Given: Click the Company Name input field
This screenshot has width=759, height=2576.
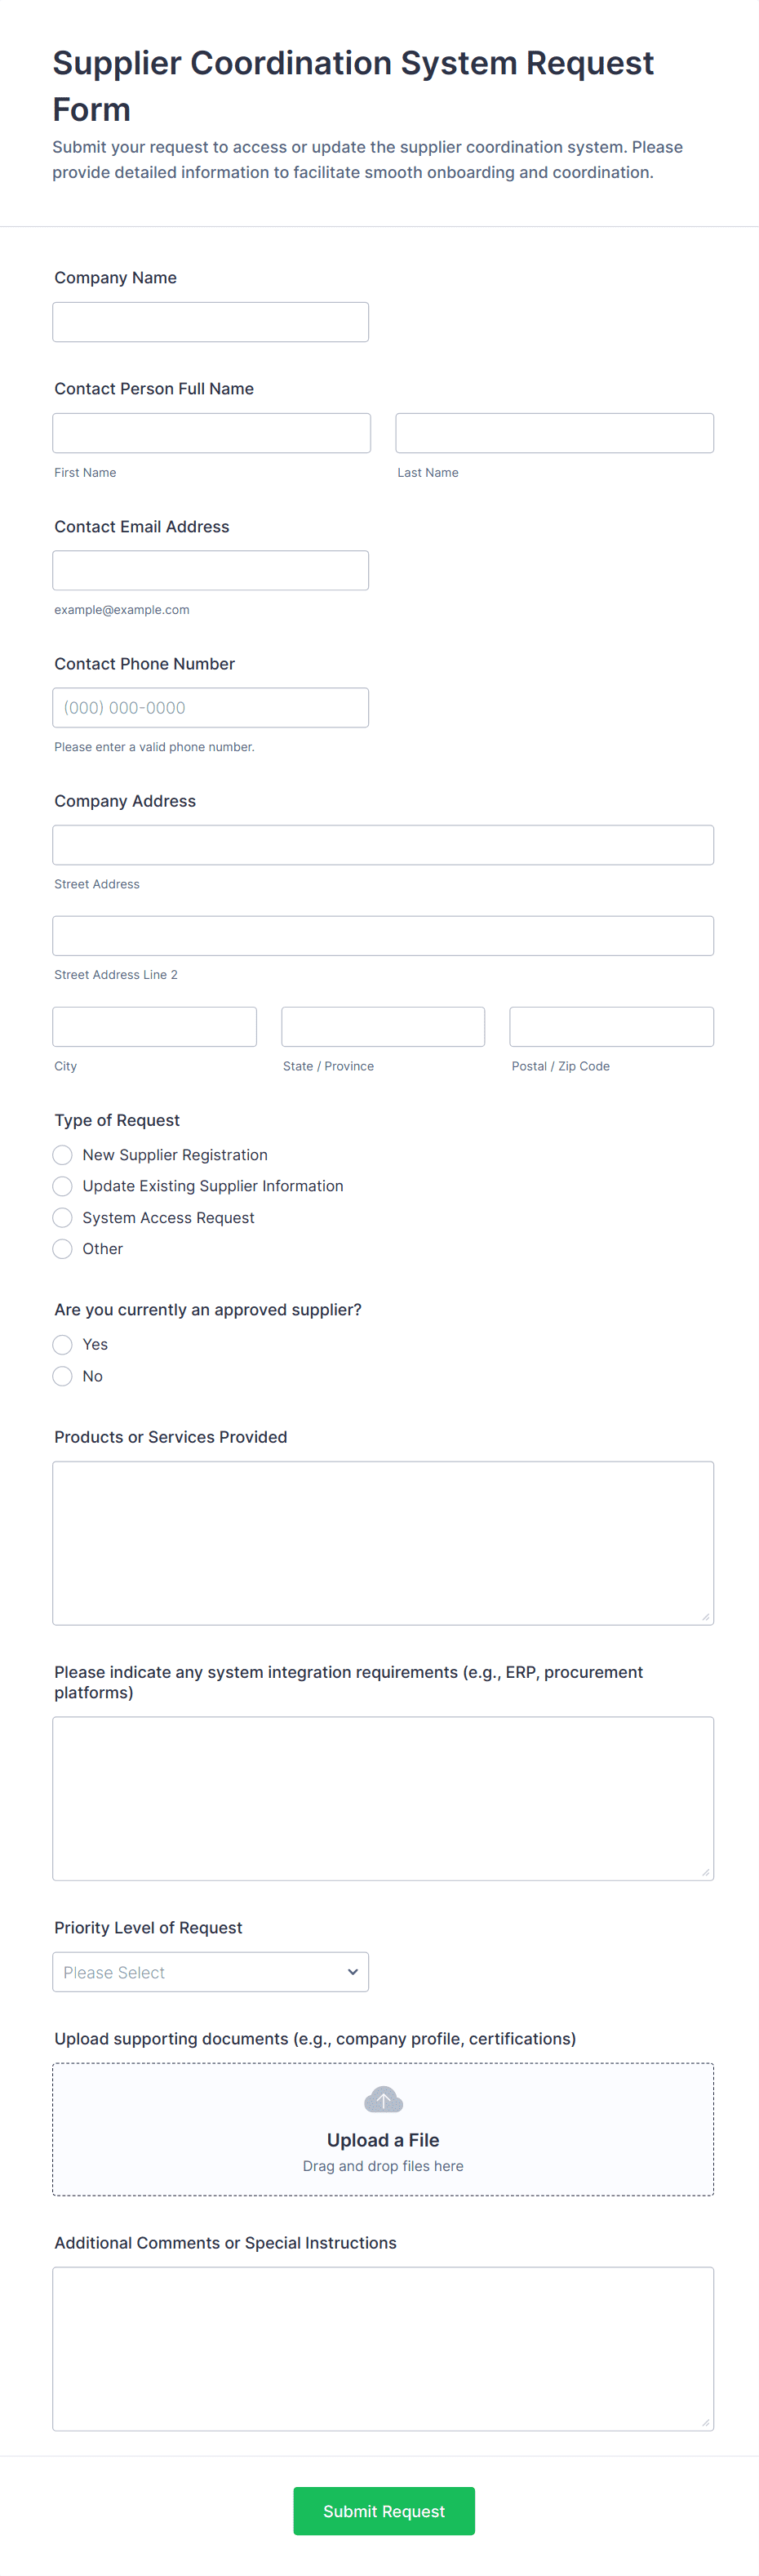Looking at the screenshot, I should click(x=210, y=322).
